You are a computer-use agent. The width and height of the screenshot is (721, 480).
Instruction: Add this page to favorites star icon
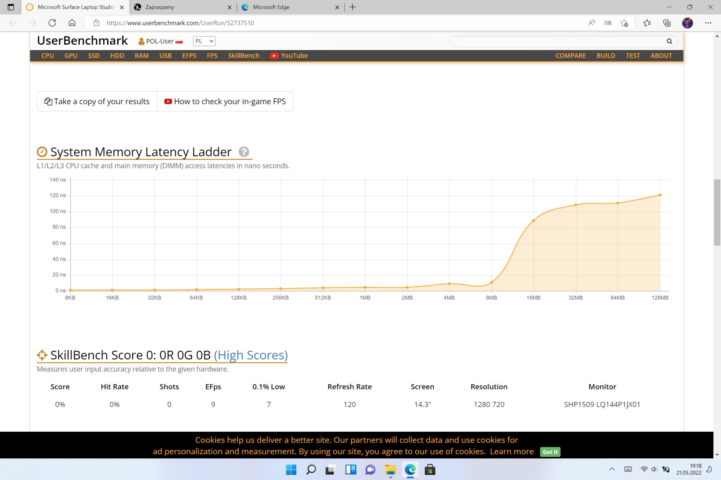coord(624,23)
